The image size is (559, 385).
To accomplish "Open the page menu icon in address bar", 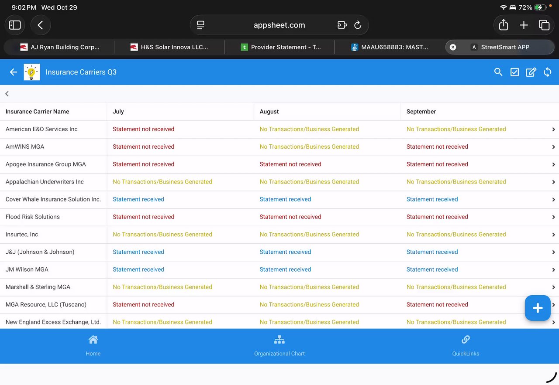I will 200,25.
